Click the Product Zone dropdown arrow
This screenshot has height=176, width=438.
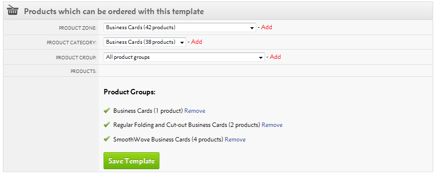(252, 28)
